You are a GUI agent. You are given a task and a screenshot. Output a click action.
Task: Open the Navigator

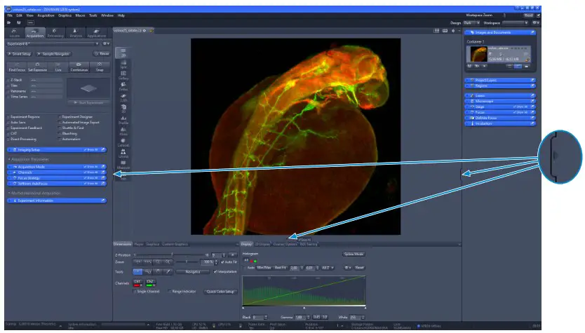pos(192,272)
